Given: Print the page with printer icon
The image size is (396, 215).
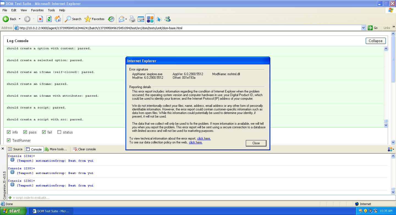Looking at the screenshot, I should pos(132,19).
